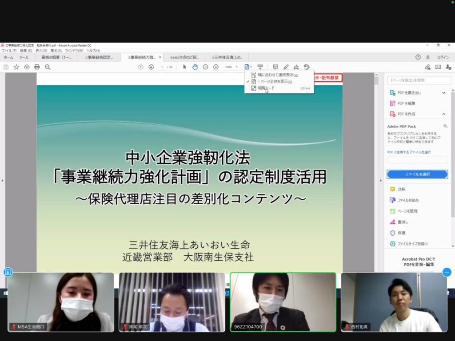Screen dimensions: 455x341
Task: Choose the selection arrow cursor tool
Action: (184, 67)
